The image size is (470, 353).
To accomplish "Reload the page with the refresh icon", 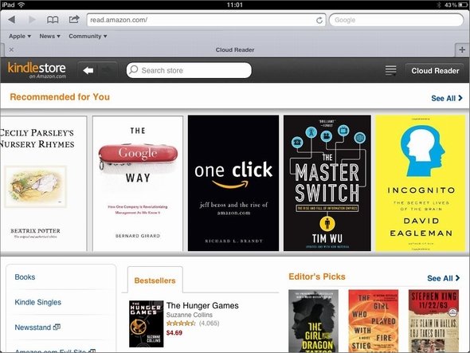I will pos(319,20).
